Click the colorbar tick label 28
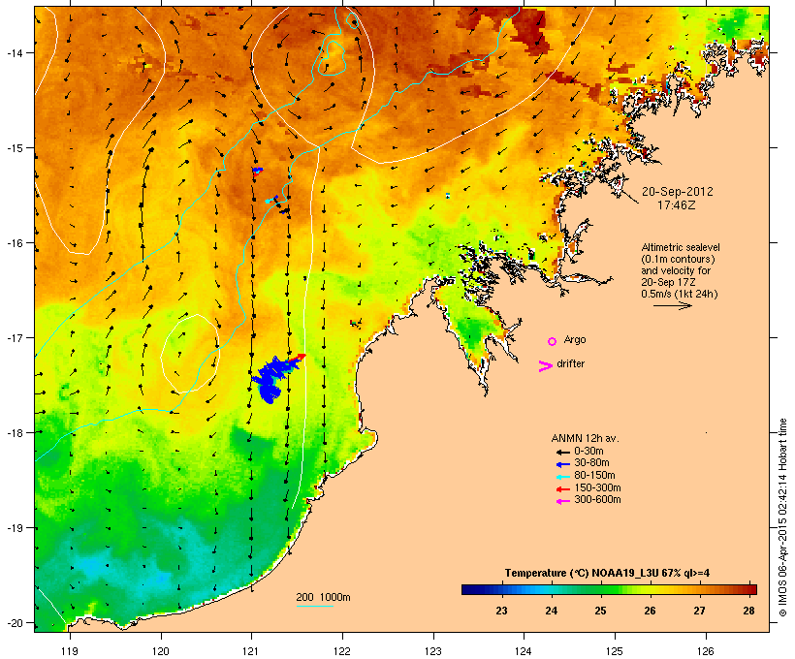Image resolution: width=795 pixels, height=659 pixels. [x=748, y=611]
